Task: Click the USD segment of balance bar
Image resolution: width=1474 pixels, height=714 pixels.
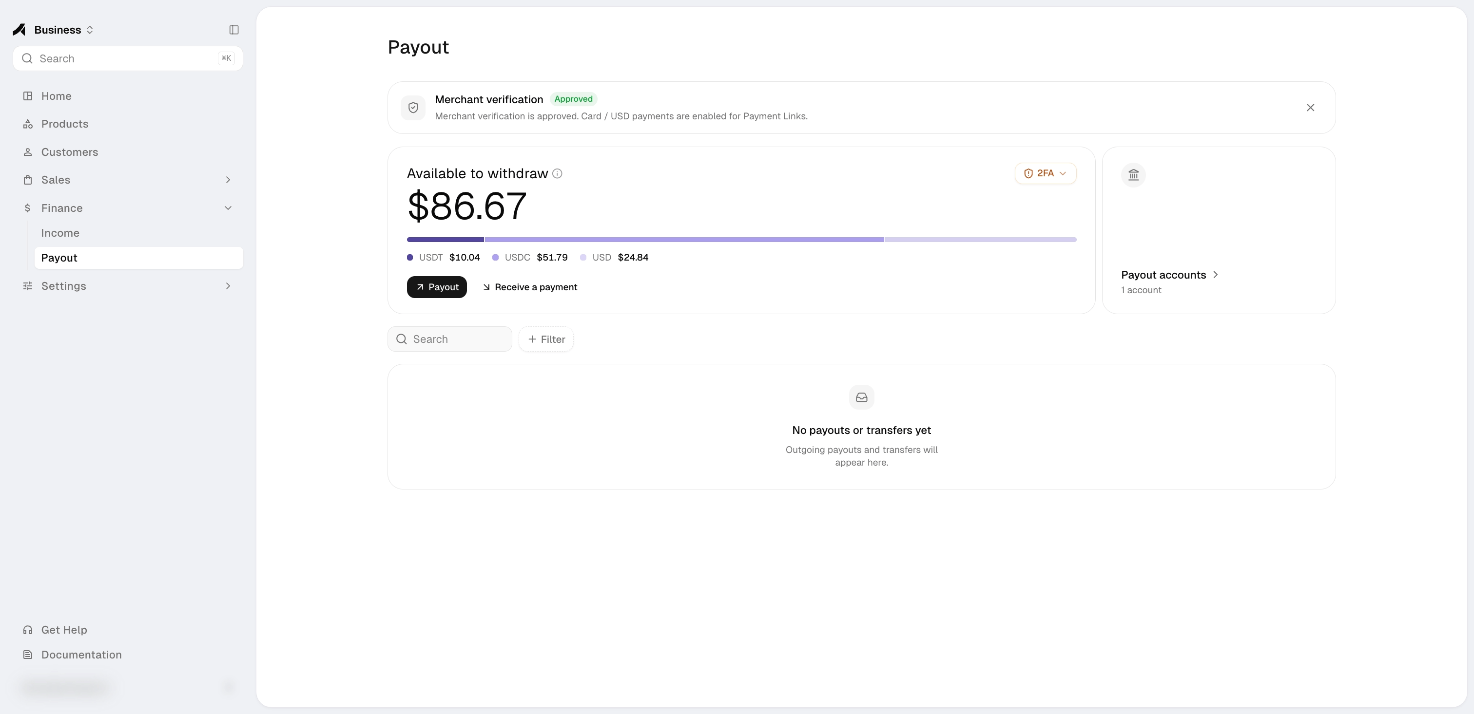Action: point(981,240)
